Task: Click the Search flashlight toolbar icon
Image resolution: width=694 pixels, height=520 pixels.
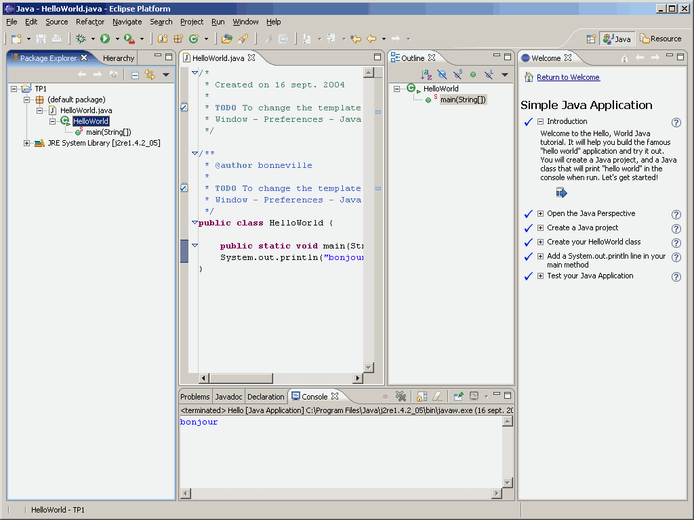Action: click(x=243, y=39)
